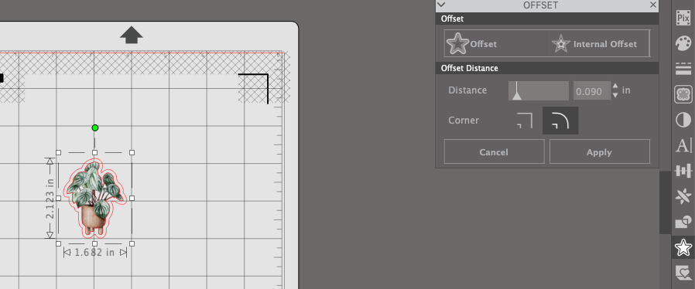Image resolution: width=695 pixels, height=289 pixels.
Task: Close the OFFSET panel
Action: point(653,5)
